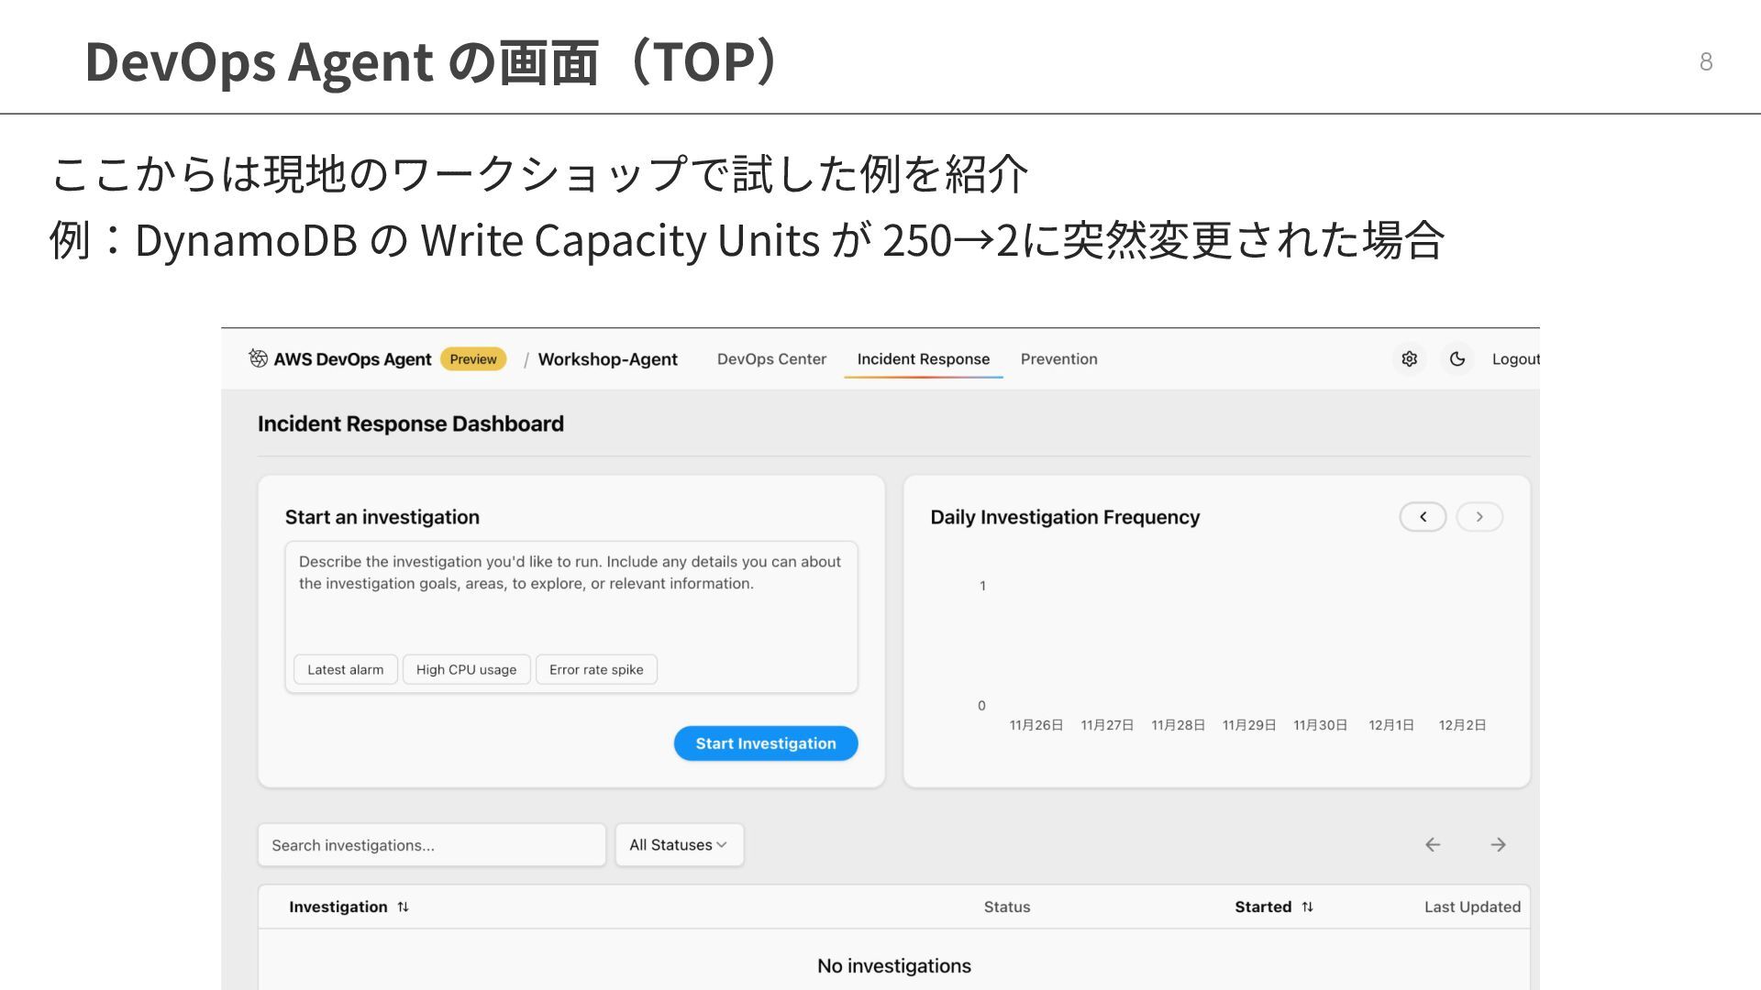Open the All Statuses dropdown
Image resolution: width=1761 pixels, height=990 pixels.
679,845
